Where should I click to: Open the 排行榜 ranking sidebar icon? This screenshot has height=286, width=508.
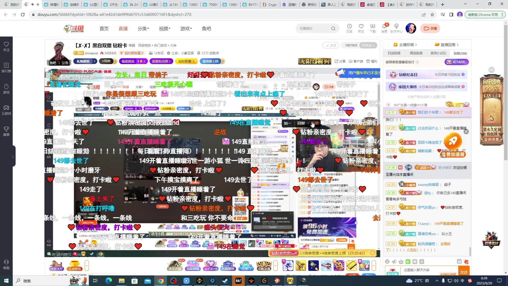tap(6, 68)
